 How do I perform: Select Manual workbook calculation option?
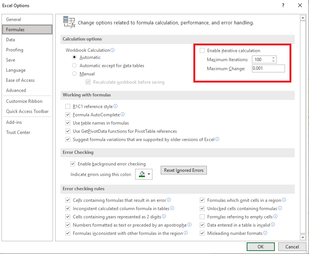point(74,74)
